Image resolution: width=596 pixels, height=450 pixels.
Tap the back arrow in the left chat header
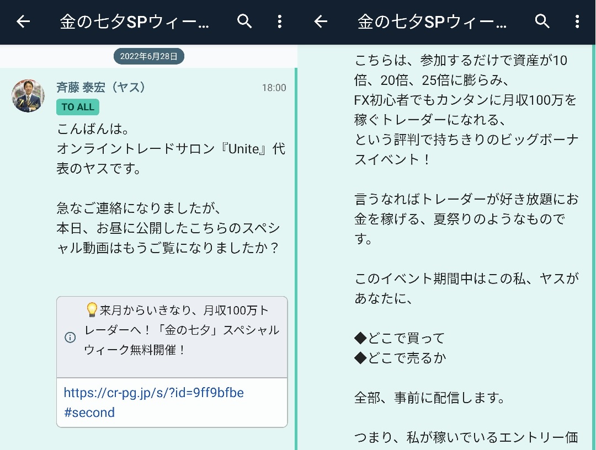(x=23, y=22)
